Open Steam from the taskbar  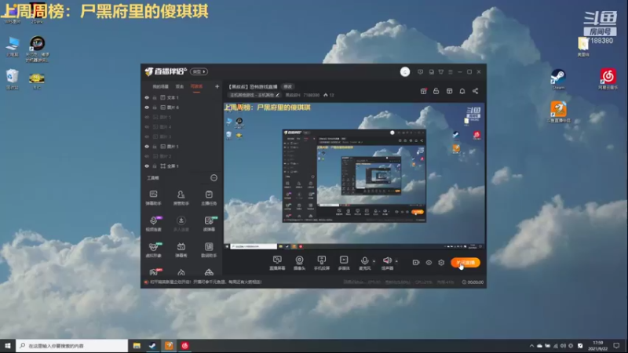click(x=152, y=346)
